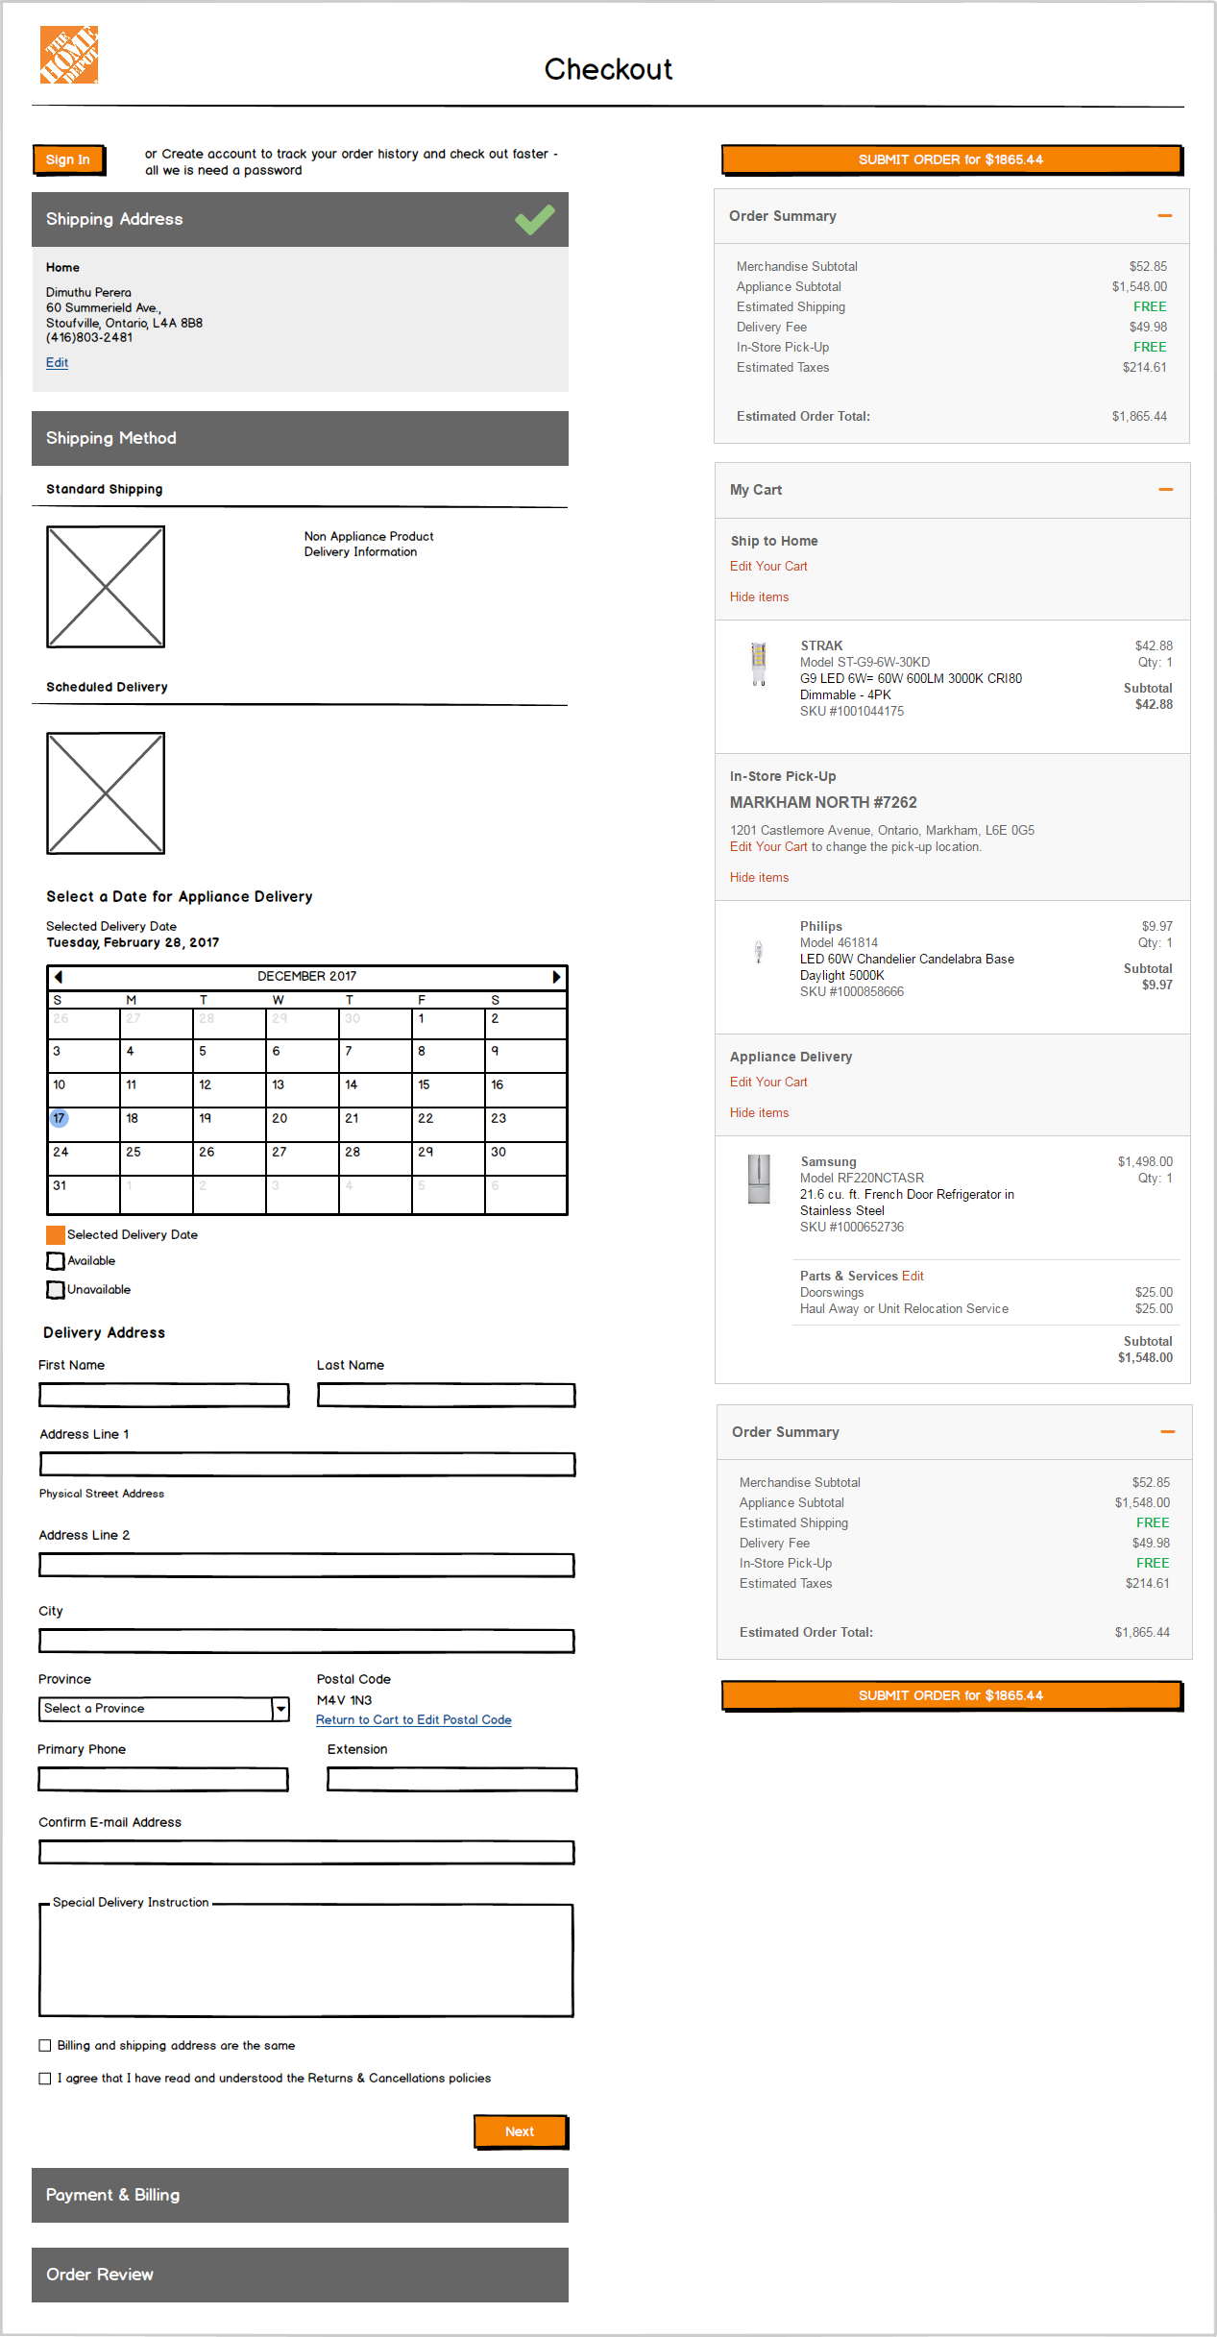The width and height of the screenshot is (1217, 2337).
Task: Click the Home Depot logo
Action: click(x=69, y=55)
